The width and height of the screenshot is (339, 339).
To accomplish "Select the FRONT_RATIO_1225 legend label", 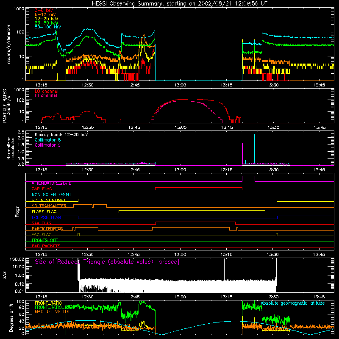I will pyautogui.click(x=55, y=307).
